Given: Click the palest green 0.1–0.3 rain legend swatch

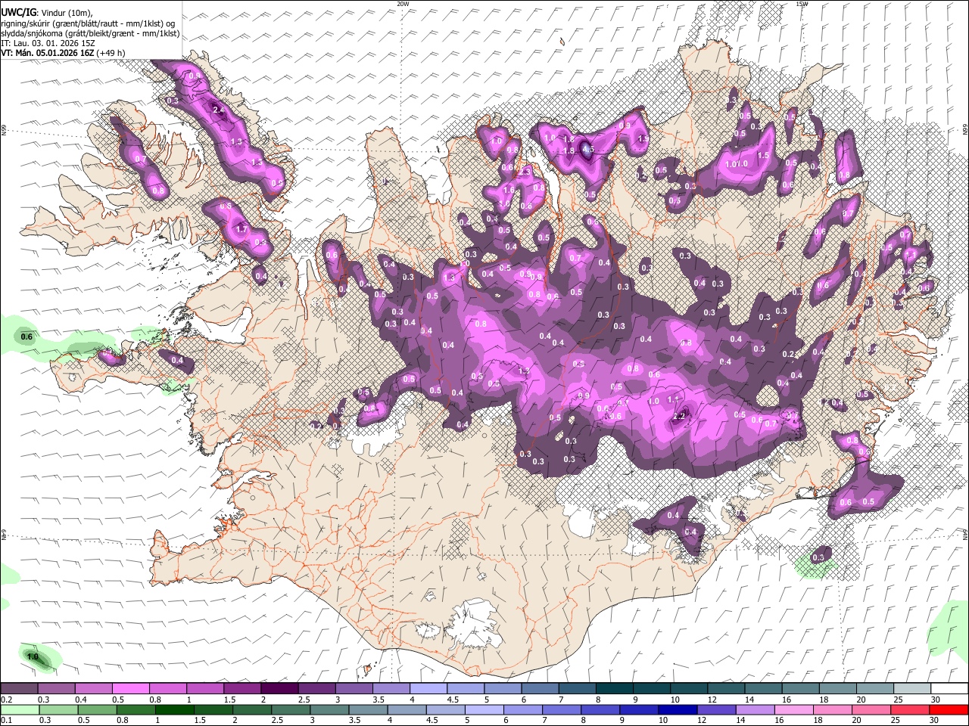Looking at the screenshot, I should (x=20, y=709).
